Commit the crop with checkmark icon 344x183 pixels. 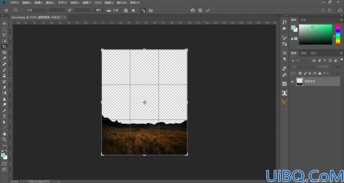pyautogui.click(x=208, y=10)
